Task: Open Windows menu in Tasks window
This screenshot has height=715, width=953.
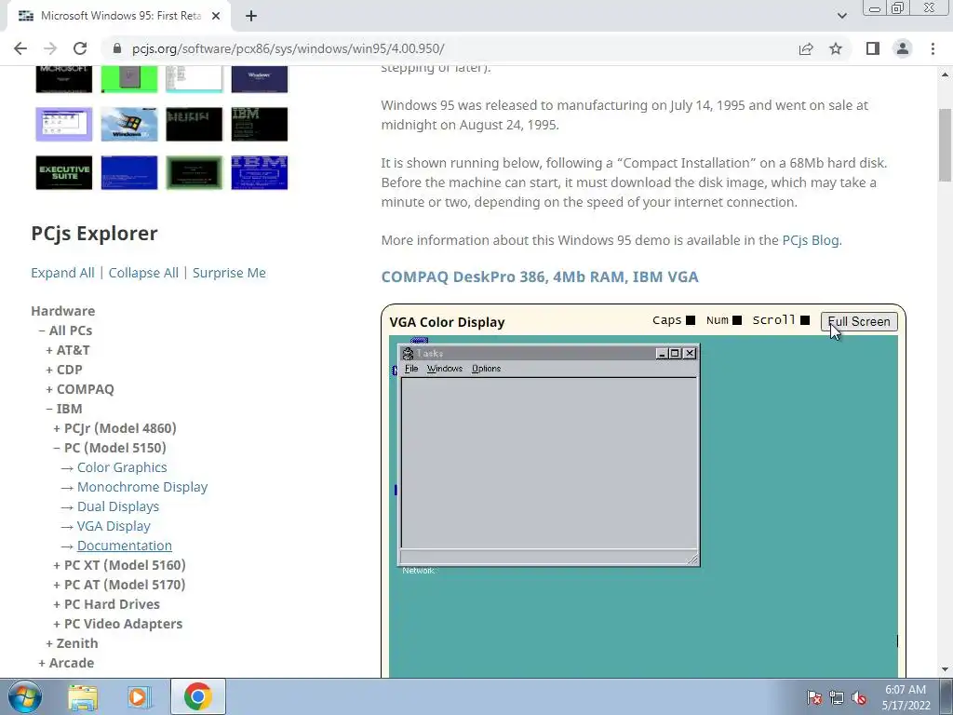Action: [444, 369]
